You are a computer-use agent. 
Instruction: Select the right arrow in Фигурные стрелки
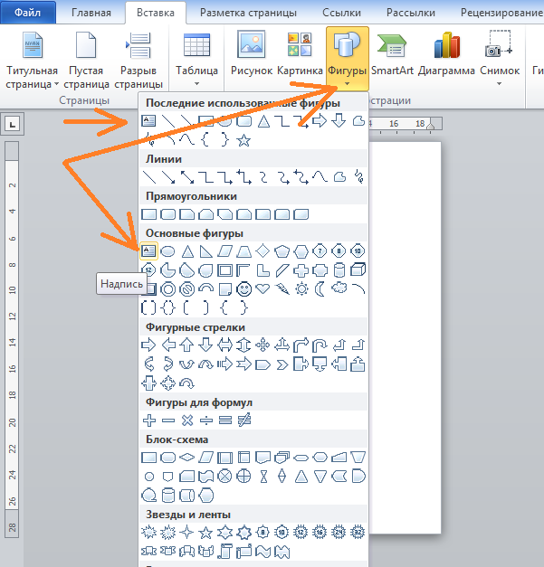pos(149,345)
